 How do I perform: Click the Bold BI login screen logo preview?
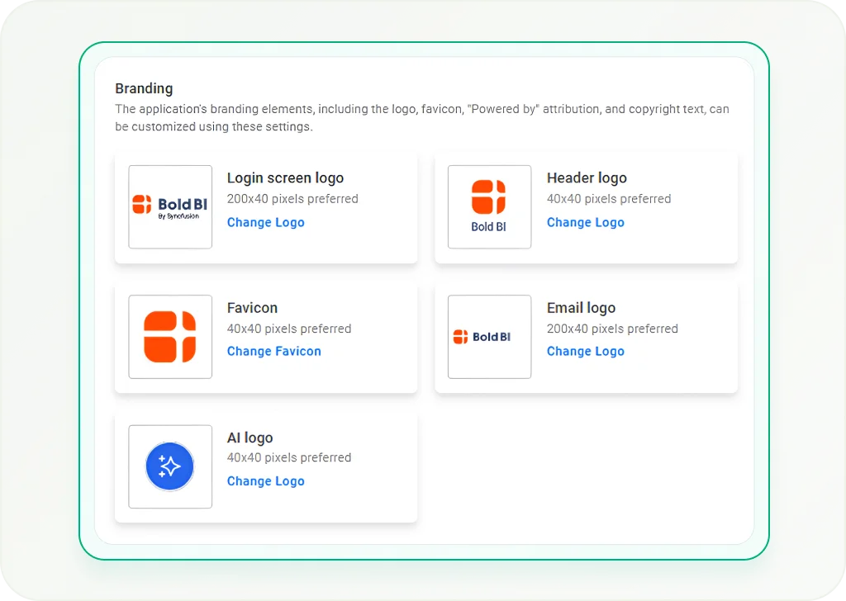(170, 207)
